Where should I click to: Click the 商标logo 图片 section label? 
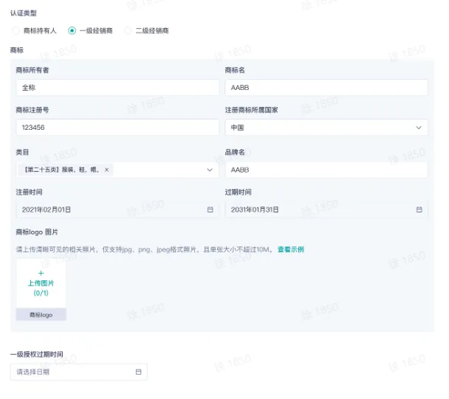click(x=37, y=232)
